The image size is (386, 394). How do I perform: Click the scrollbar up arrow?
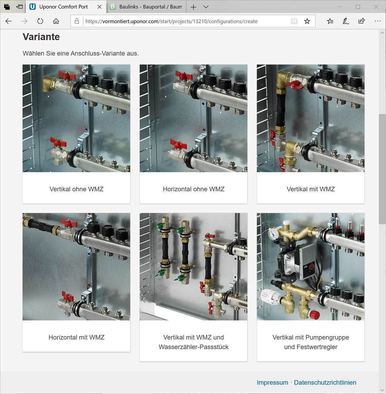pyautogui.click(x=382, y=33)
